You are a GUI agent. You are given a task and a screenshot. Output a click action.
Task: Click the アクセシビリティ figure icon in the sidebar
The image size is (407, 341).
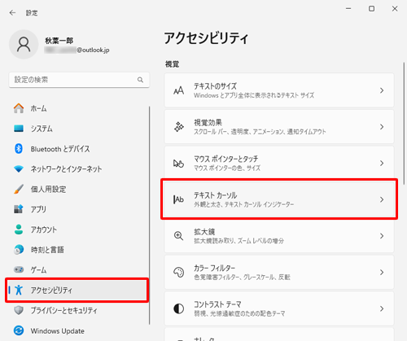pyautogui.click(x=19, y=290)
